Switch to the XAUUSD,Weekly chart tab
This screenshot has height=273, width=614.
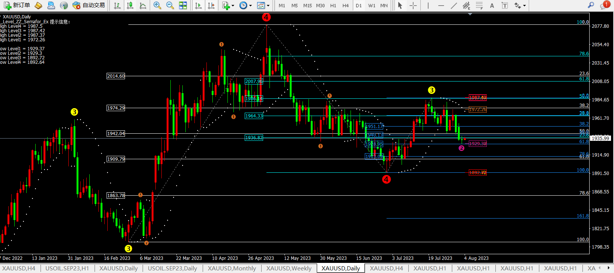[289, 268]
